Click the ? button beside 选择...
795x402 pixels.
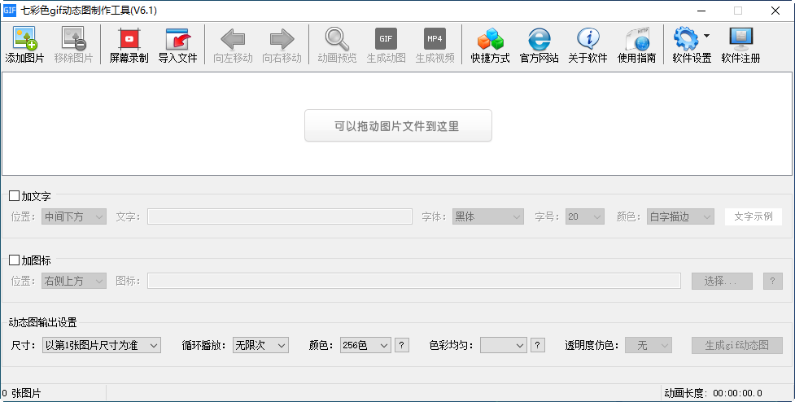[773, 281]
